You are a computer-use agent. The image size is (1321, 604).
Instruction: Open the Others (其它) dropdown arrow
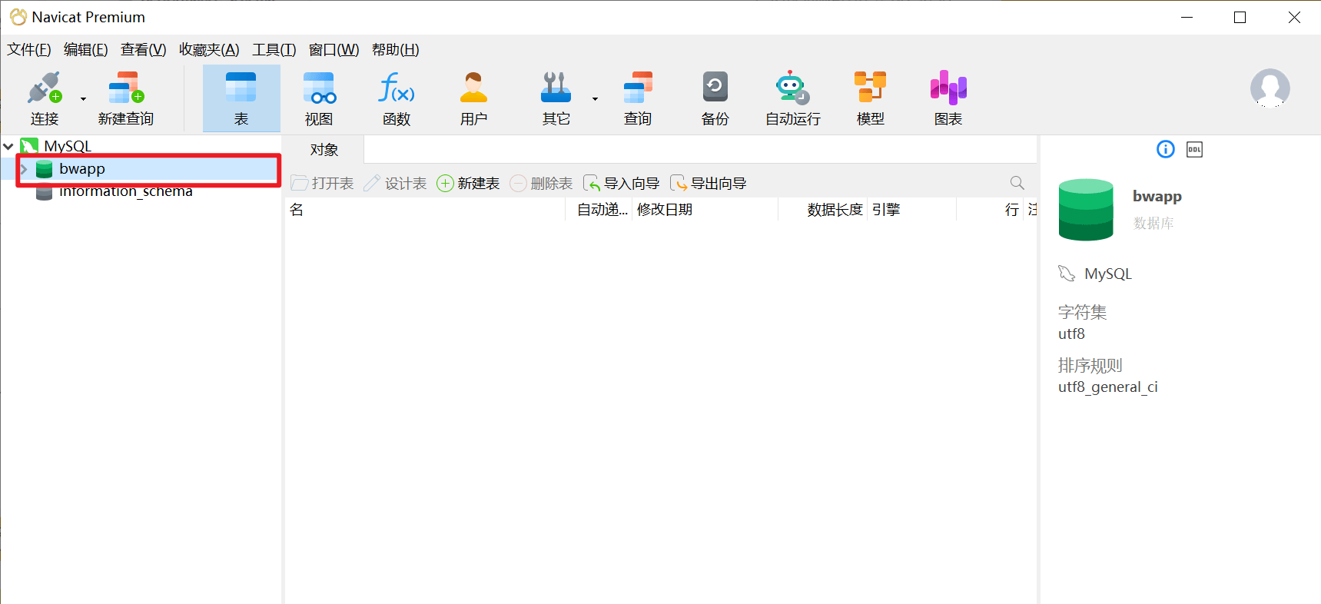[595, 99]
